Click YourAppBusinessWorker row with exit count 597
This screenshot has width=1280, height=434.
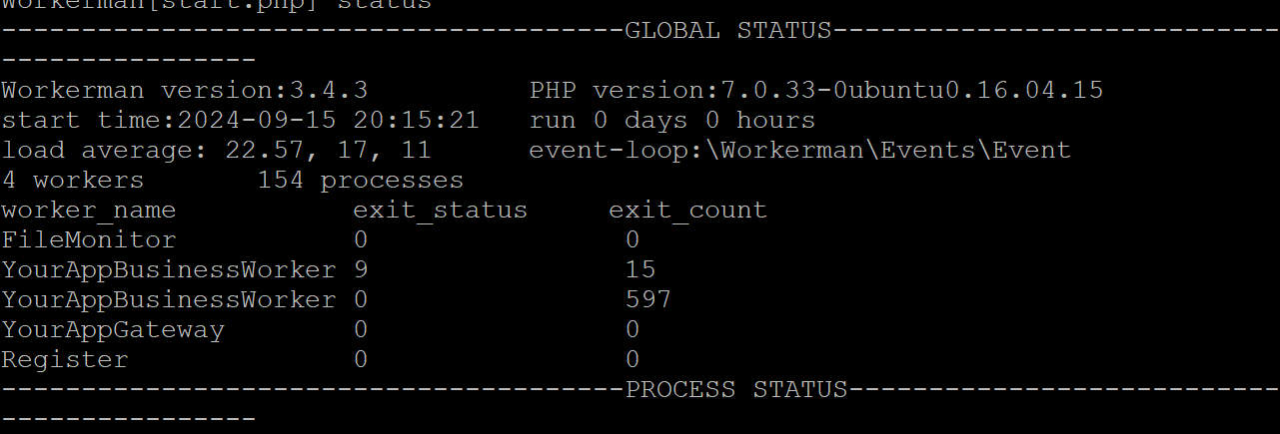click(336, 299)
